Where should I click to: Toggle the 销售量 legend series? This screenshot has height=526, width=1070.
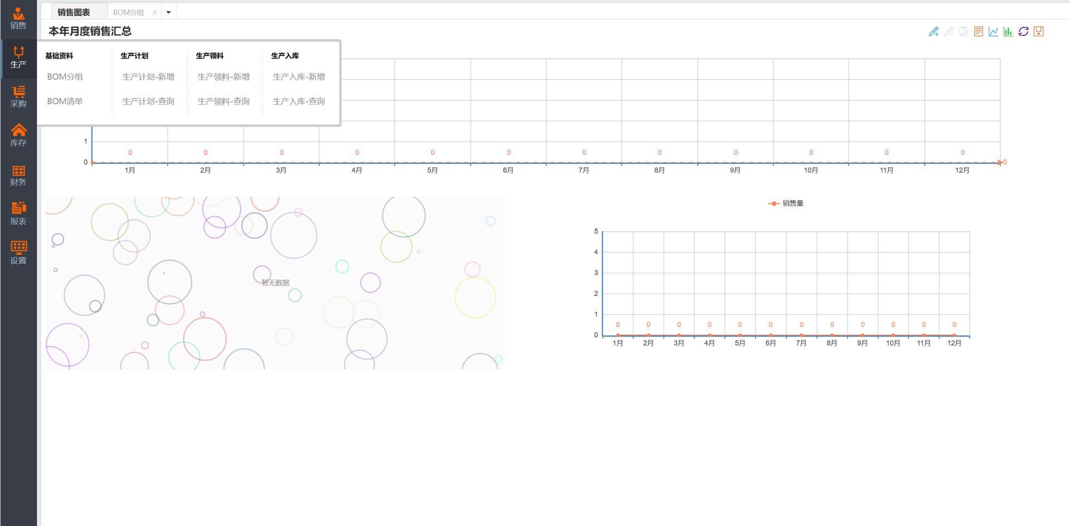point(786,203)
